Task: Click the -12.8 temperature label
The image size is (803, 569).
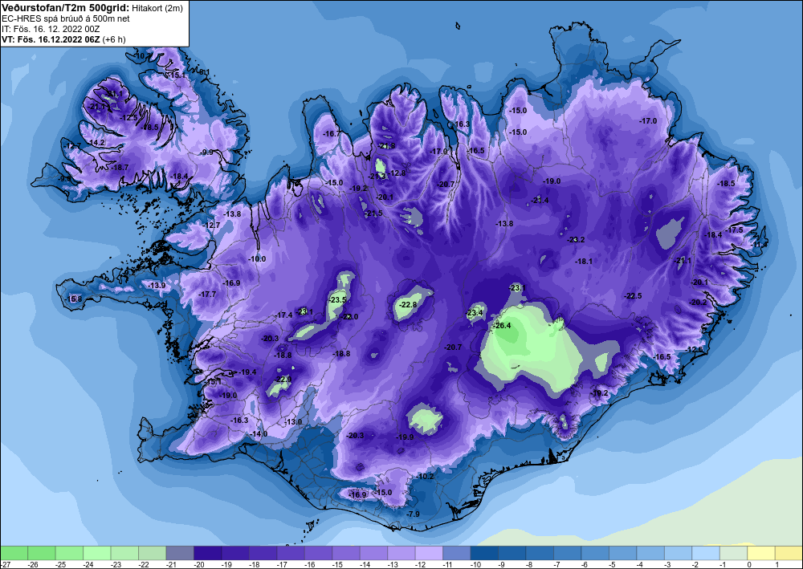Action: 397,173
